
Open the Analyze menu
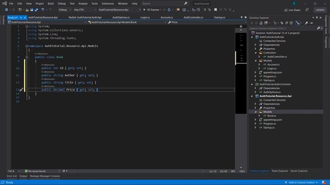coord(83,4)
